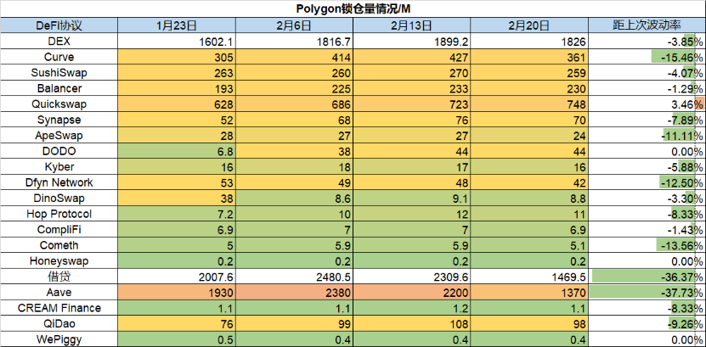706x347 pixels.
Task: Click the CREAM Finance row label
Action: [x=59, y=308]
